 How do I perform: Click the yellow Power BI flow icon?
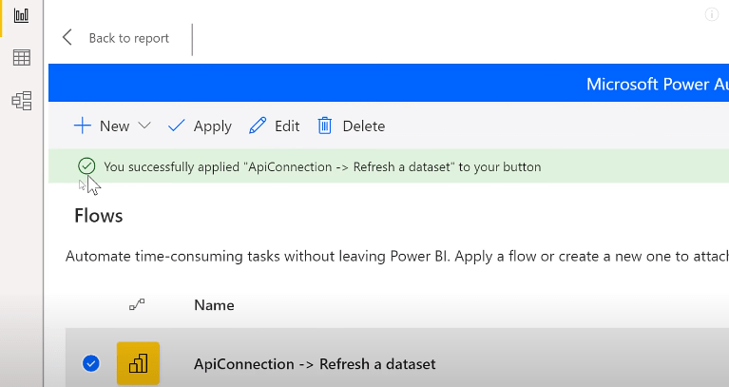tap(138, 363)
